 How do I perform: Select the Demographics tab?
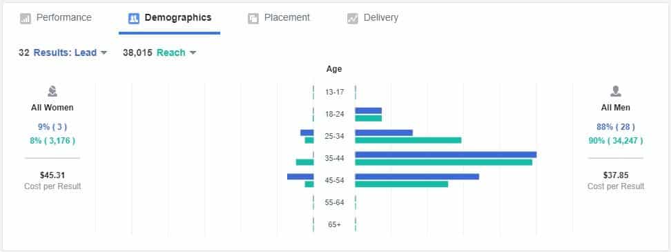[169, 18]
